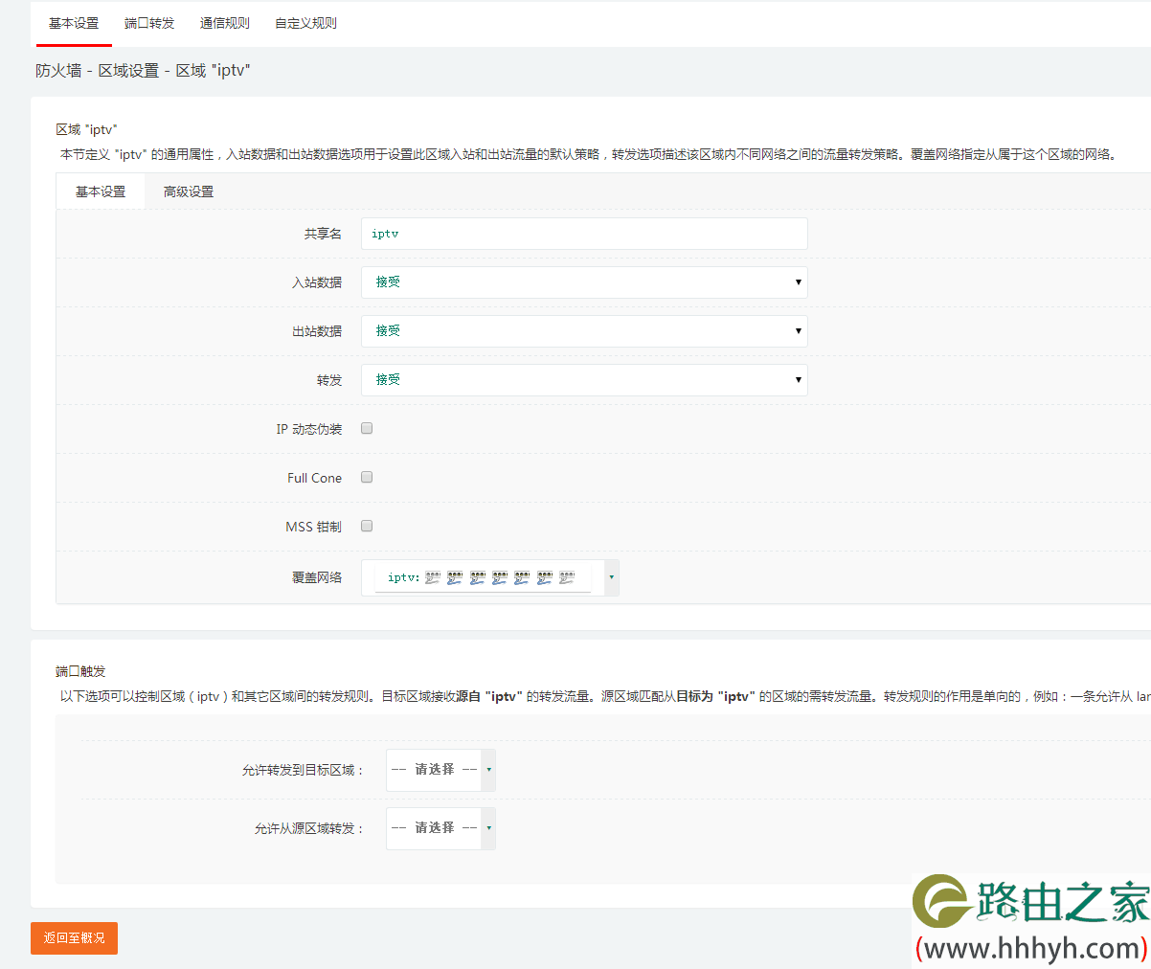Viewport: 1151px width, 969px height.
Task: Click the 入站数据 label text
Action: click(317, 282)
